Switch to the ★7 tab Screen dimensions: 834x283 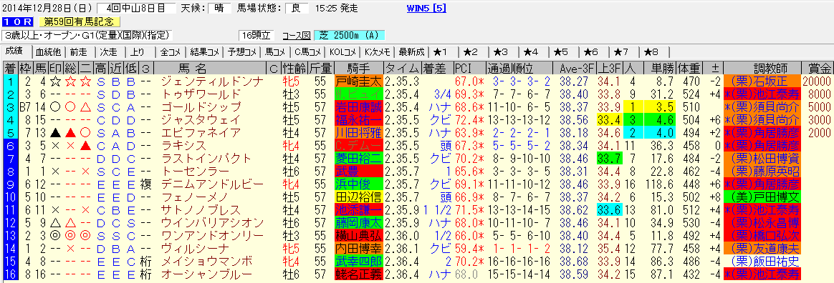click(x=625, y=52)
